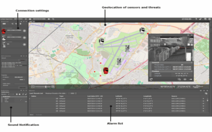The image size is (212, 132).
Task: Select the Last Threats list tab
Action: [x=36, y=93]
